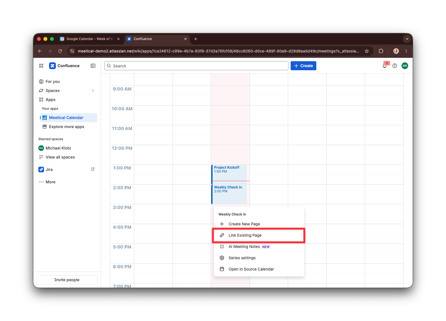Image resolution: width=446 pixels, height=321 pixels.
Task: Click the Jira logo icon
Action: coord(41,170)
